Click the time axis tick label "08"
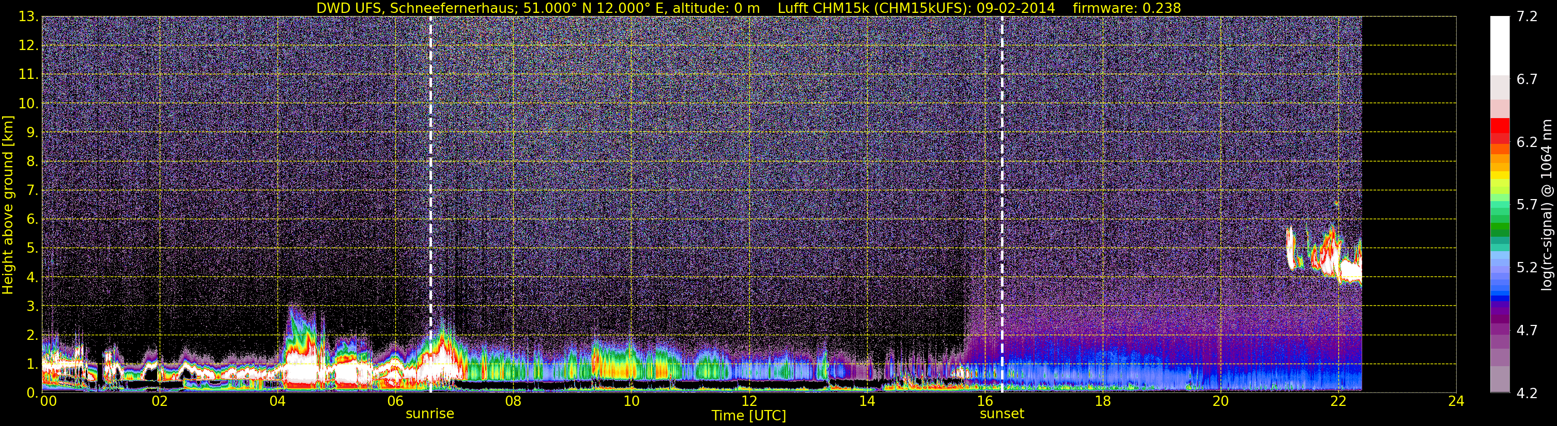Screen dimensions: 1557x426 pyautogui.click(x=513, y=402)
